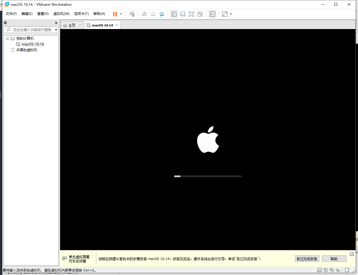This screenshot has height=275, width=358.
Task: Click the stretch guest display icon
Action: point(225,14)
